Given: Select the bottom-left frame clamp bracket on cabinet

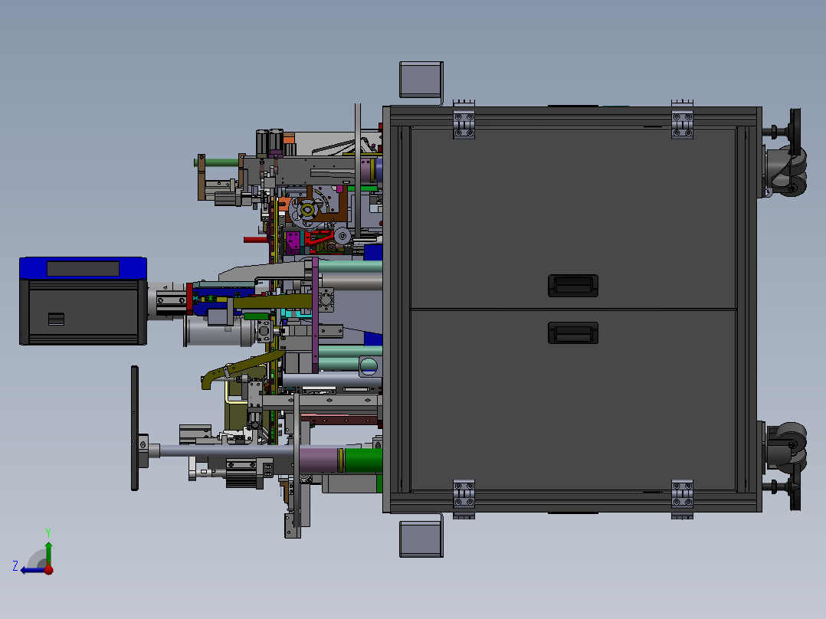Looking at the screenshot, I should point(464,499).
